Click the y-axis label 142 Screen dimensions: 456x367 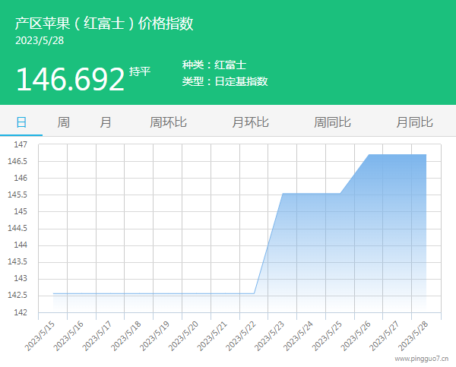pos(21,312)
